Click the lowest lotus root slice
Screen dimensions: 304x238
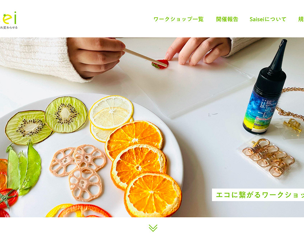(x=85, y=184)
